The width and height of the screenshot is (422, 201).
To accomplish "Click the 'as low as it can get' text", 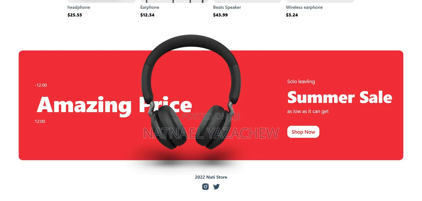I will [308, 111].
